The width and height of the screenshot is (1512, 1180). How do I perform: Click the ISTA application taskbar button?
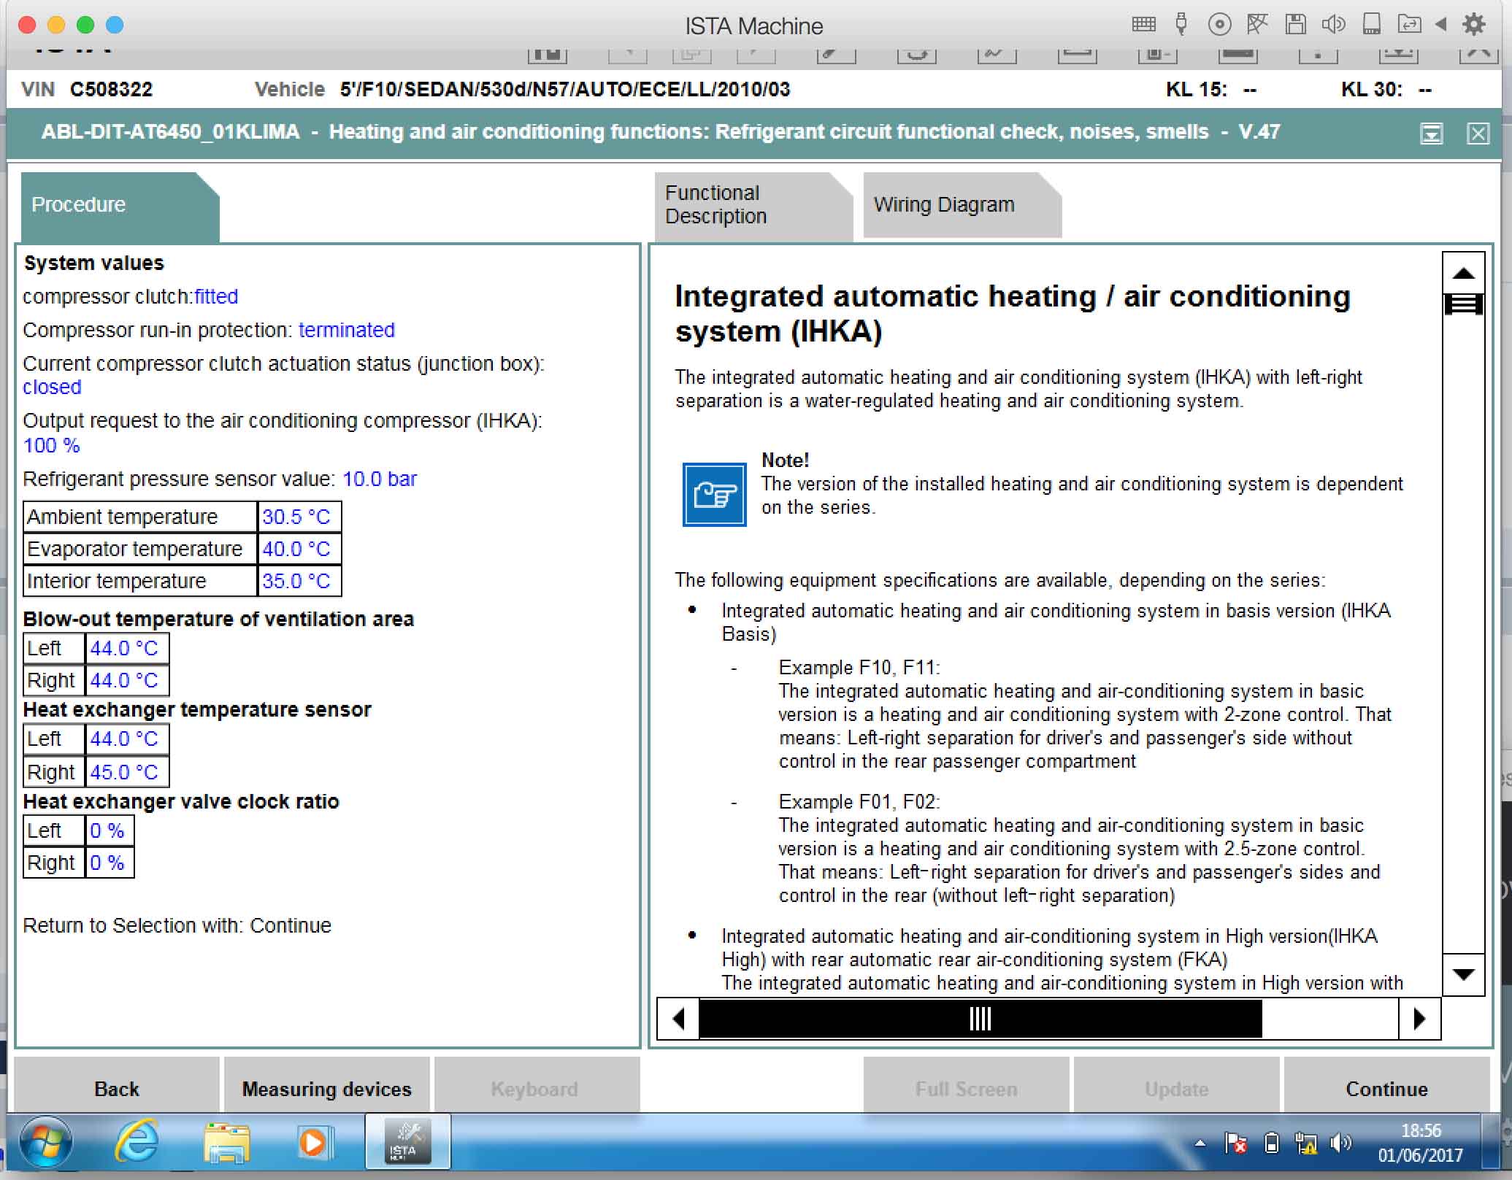coord(407,1142)
